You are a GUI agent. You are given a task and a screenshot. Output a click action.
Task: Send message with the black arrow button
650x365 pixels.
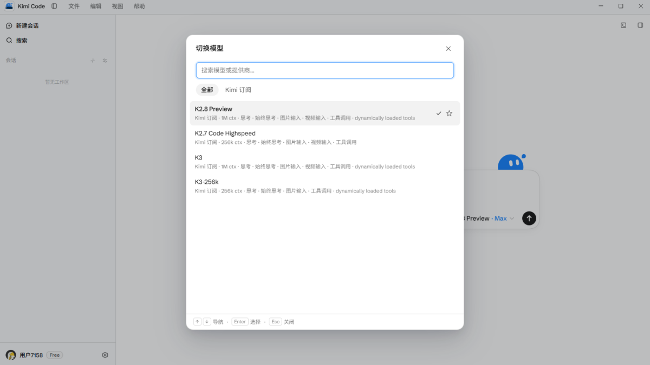tap(529, 218)
